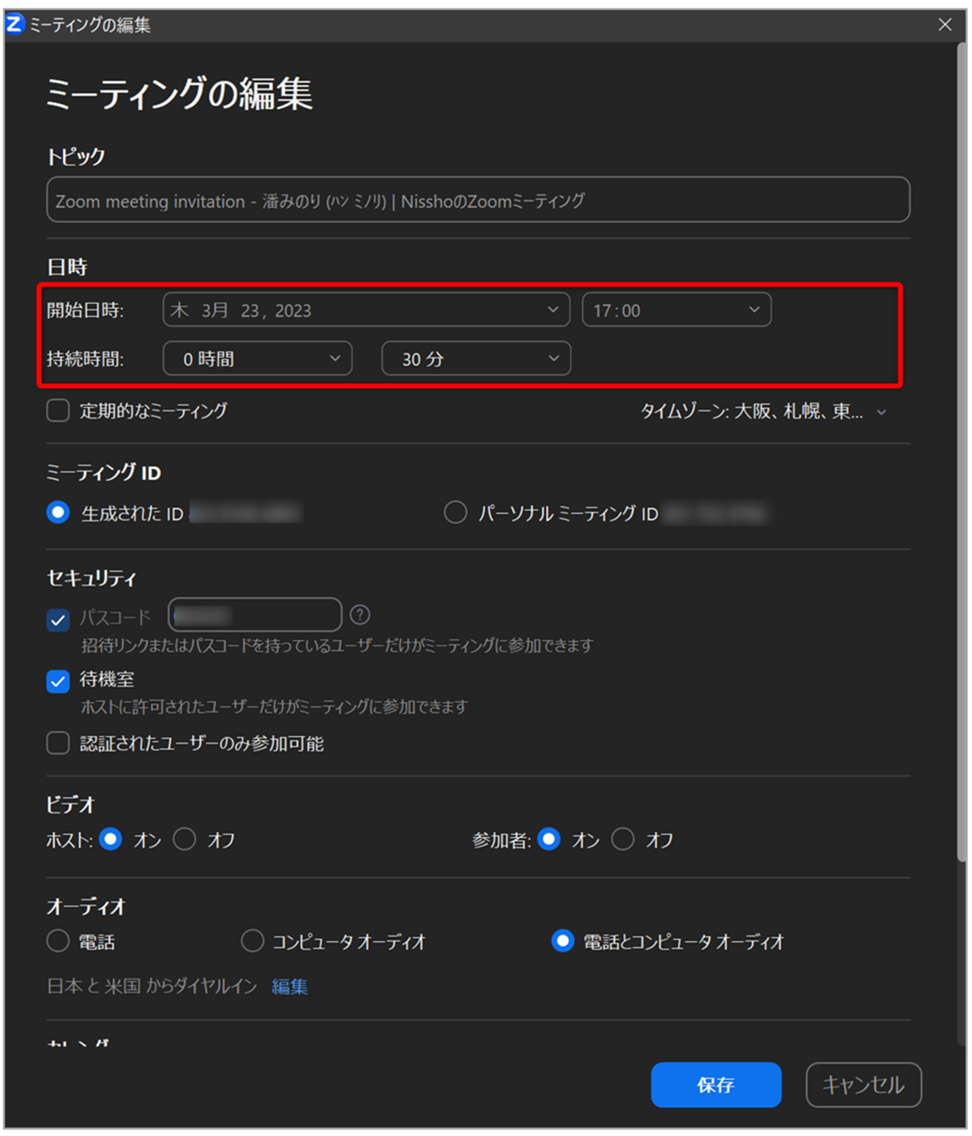972x1136 pixels.
Task: Click the passcode help question mark icon
Action: [x=360, y=615]
